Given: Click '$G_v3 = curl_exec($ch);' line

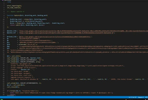Looking at the screenshot, I should click(16, 85).
